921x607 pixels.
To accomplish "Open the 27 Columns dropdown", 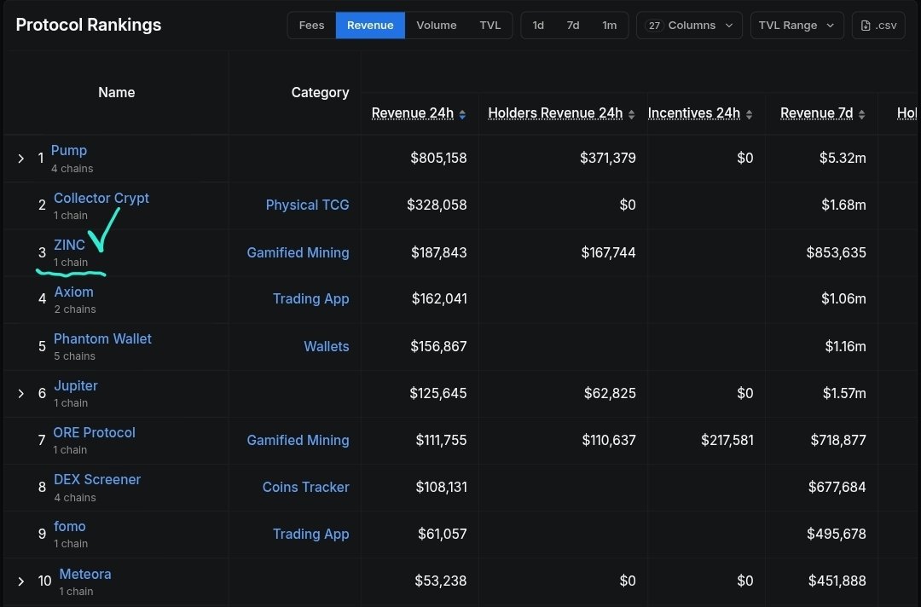I will (689, 26).
